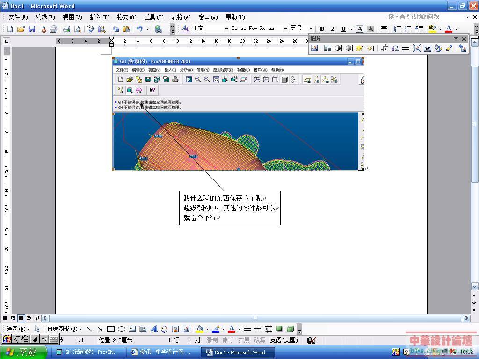Copy selection using the Copy icon
The height and width of the screenshot is (359, 479).
tap(115, 29)
